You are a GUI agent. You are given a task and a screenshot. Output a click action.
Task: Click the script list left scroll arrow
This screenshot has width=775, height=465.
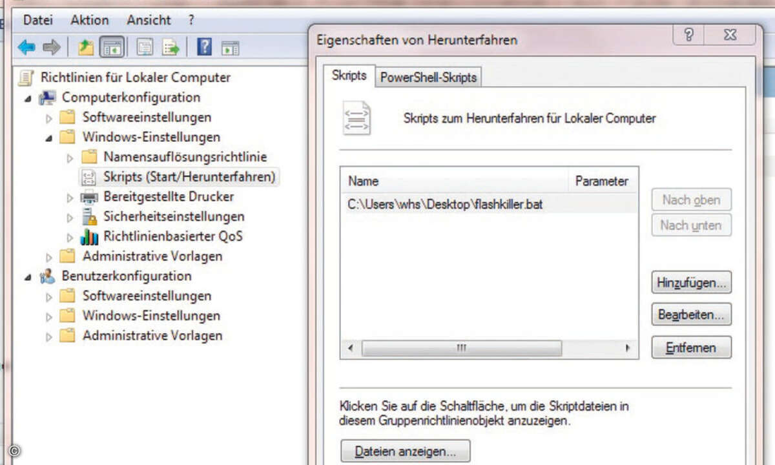tap(351, 348)
